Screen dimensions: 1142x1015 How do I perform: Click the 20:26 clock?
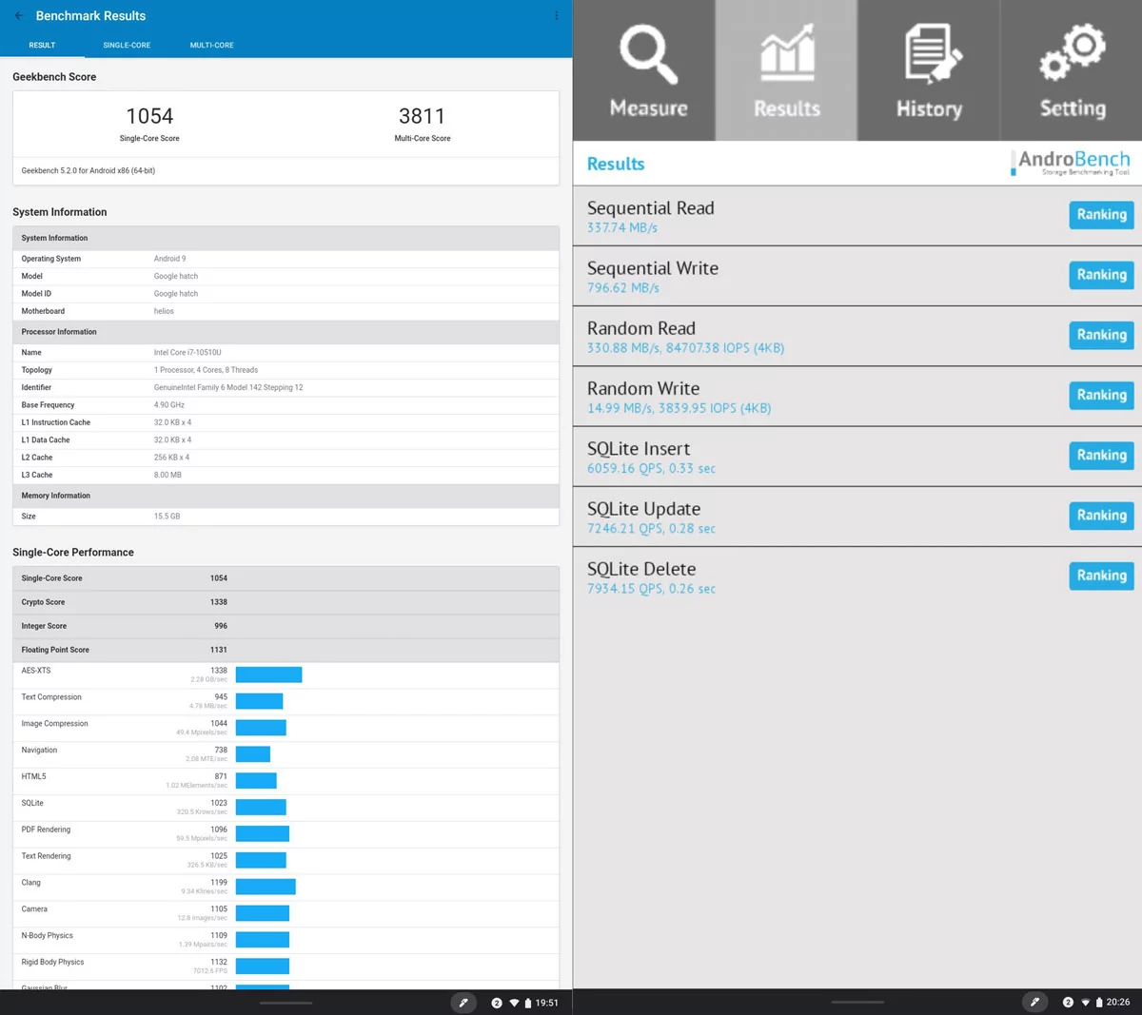pyautogui.click(x=1118, y=1003)
